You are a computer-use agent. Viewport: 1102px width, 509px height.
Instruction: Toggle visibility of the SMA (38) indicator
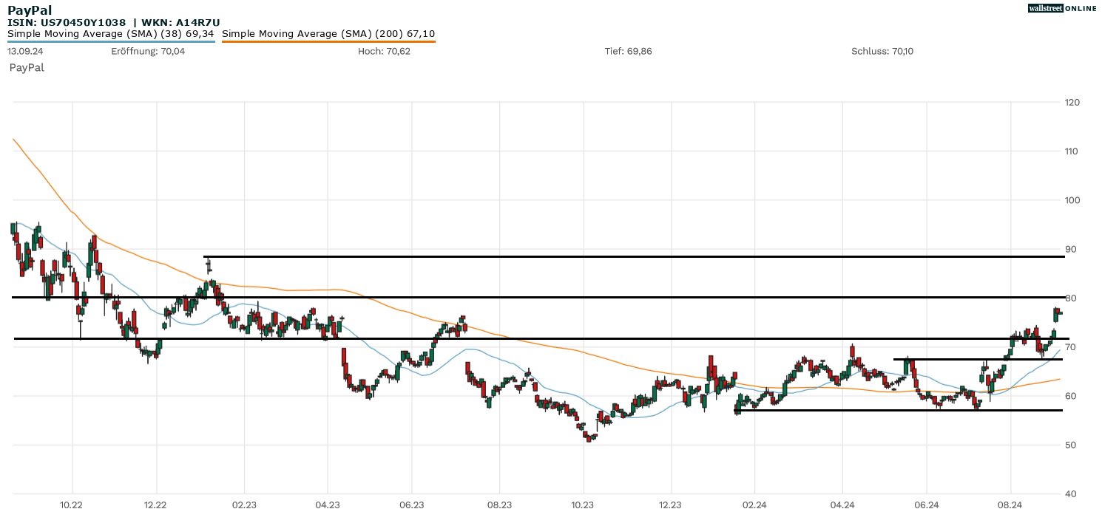click(x=111, y=33)
